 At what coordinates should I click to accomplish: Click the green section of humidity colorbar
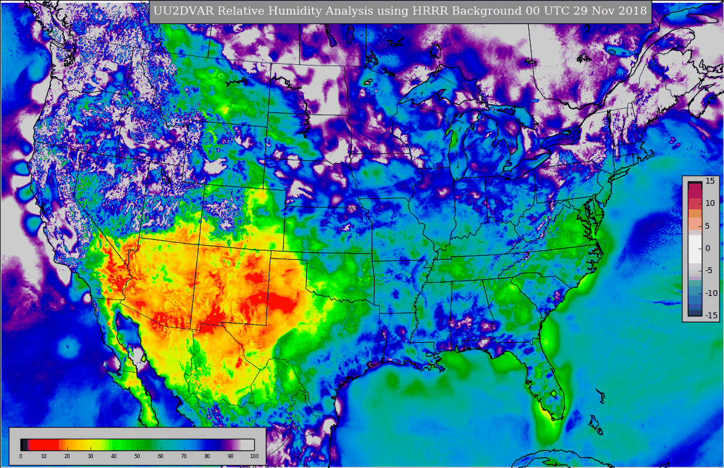131,445
